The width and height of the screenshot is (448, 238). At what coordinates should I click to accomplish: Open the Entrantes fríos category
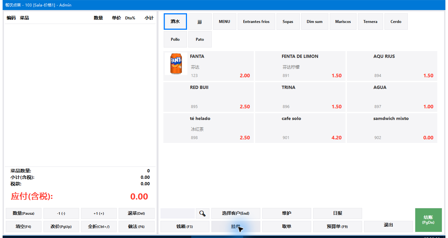[x=256, y=22]
